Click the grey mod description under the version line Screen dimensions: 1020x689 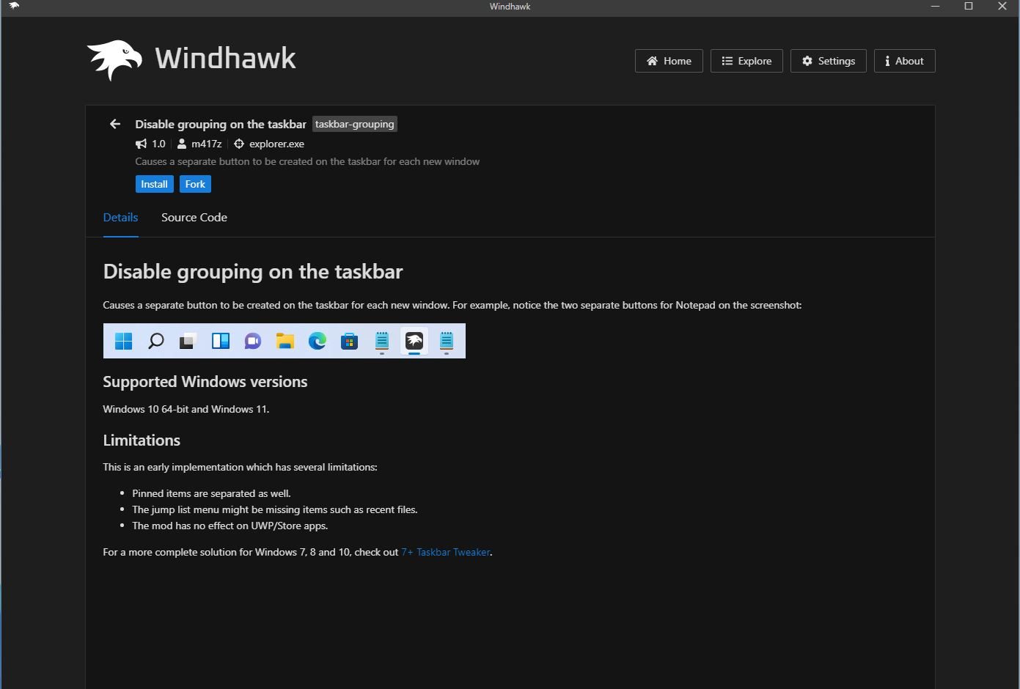point(307,161)
